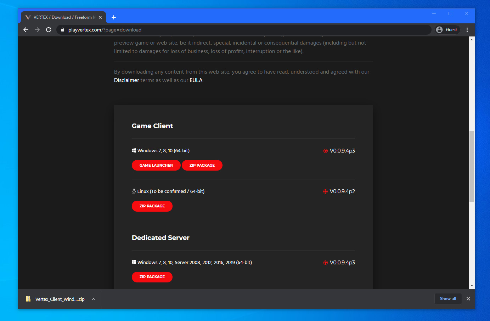Click the Guest profile avatar
This screenshot has width=490, height=321.
click(x=447, y=30)
